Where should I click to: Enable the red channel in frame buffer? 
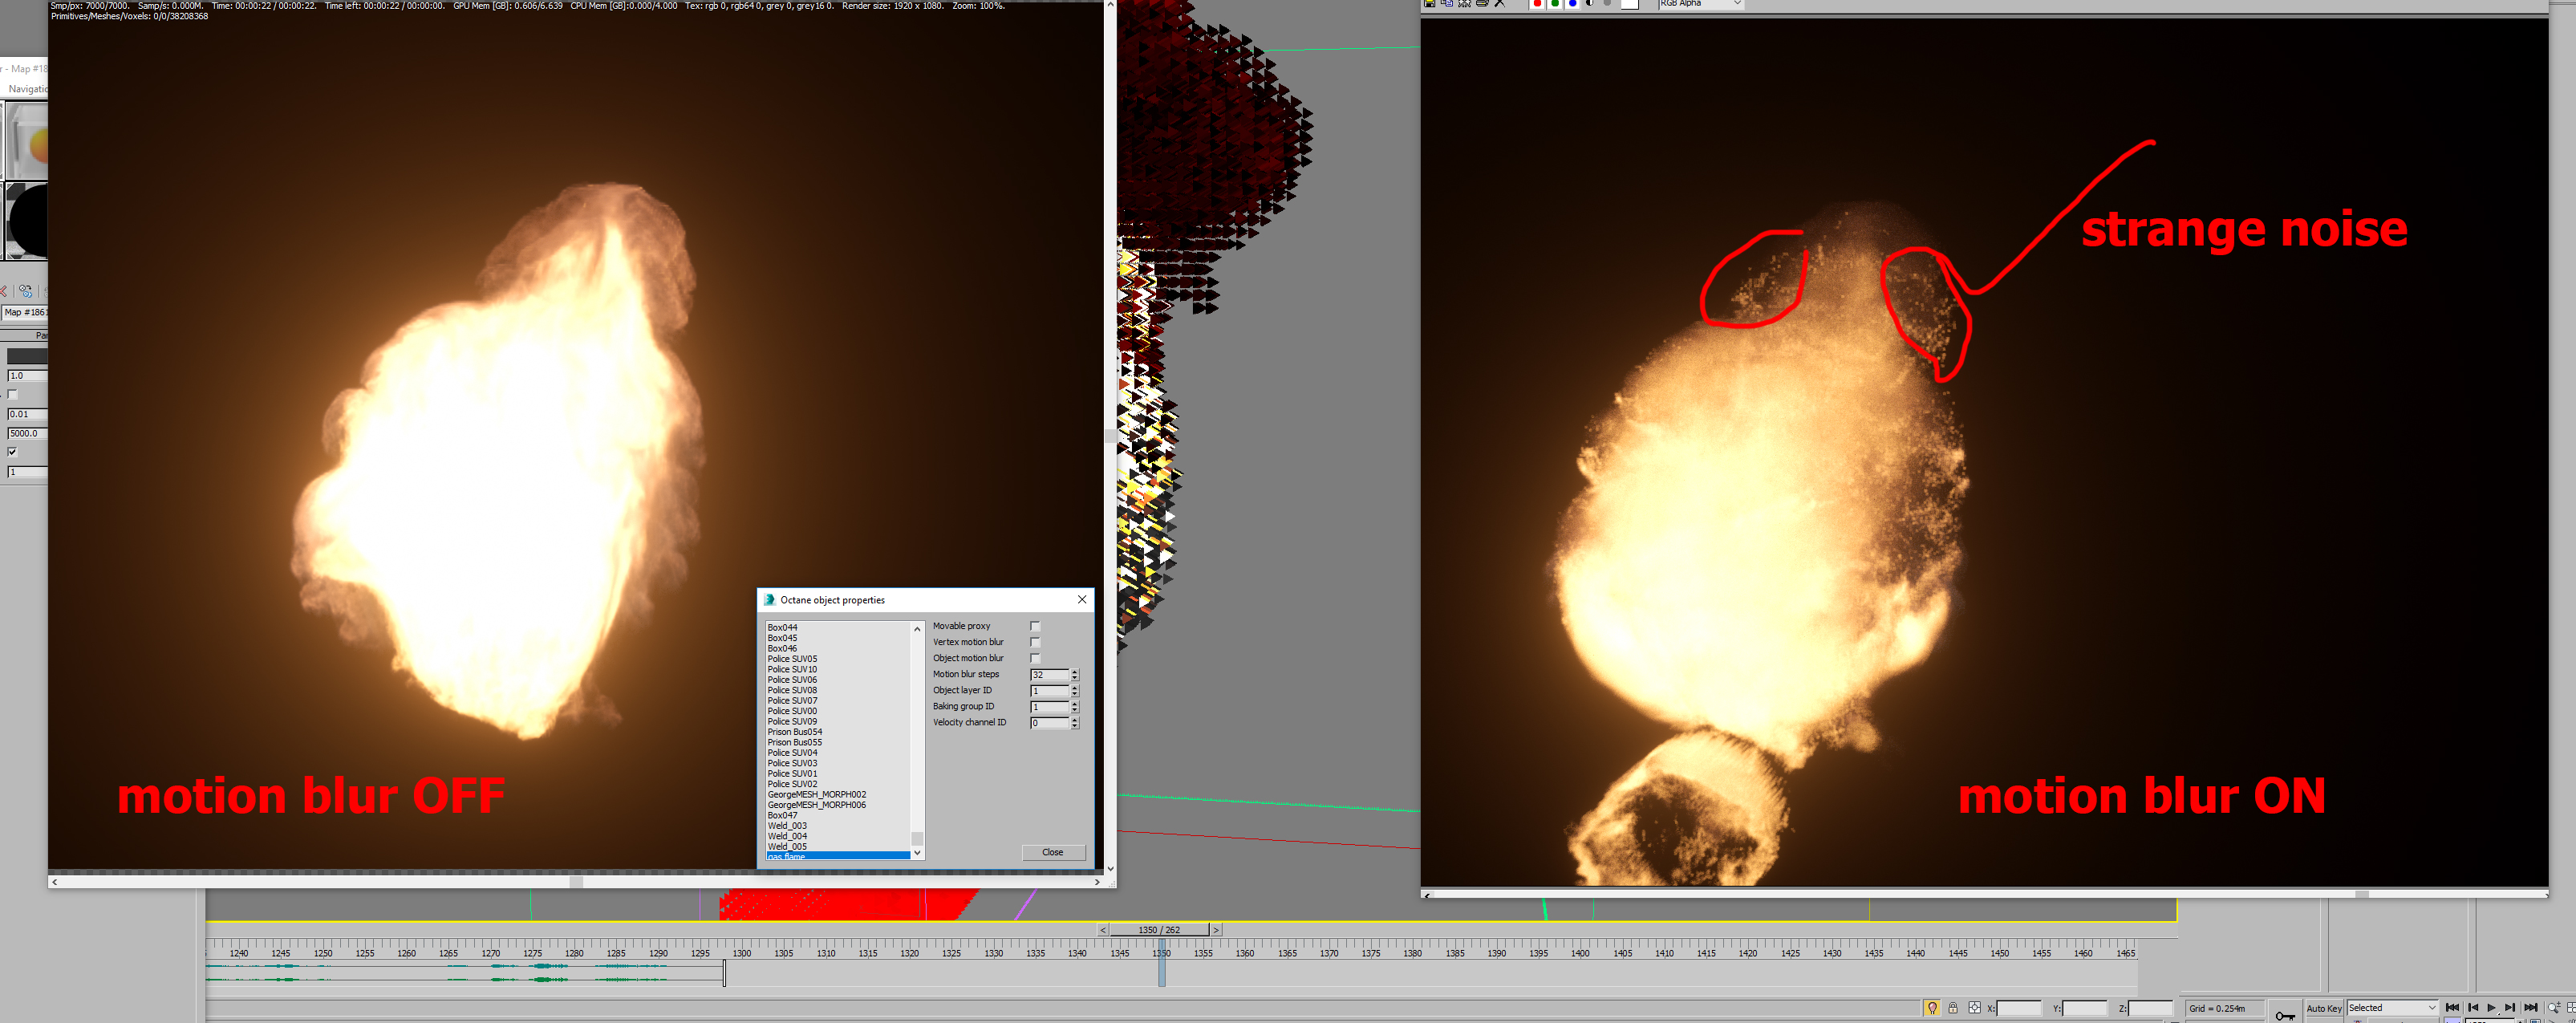tap(1537, 4)
